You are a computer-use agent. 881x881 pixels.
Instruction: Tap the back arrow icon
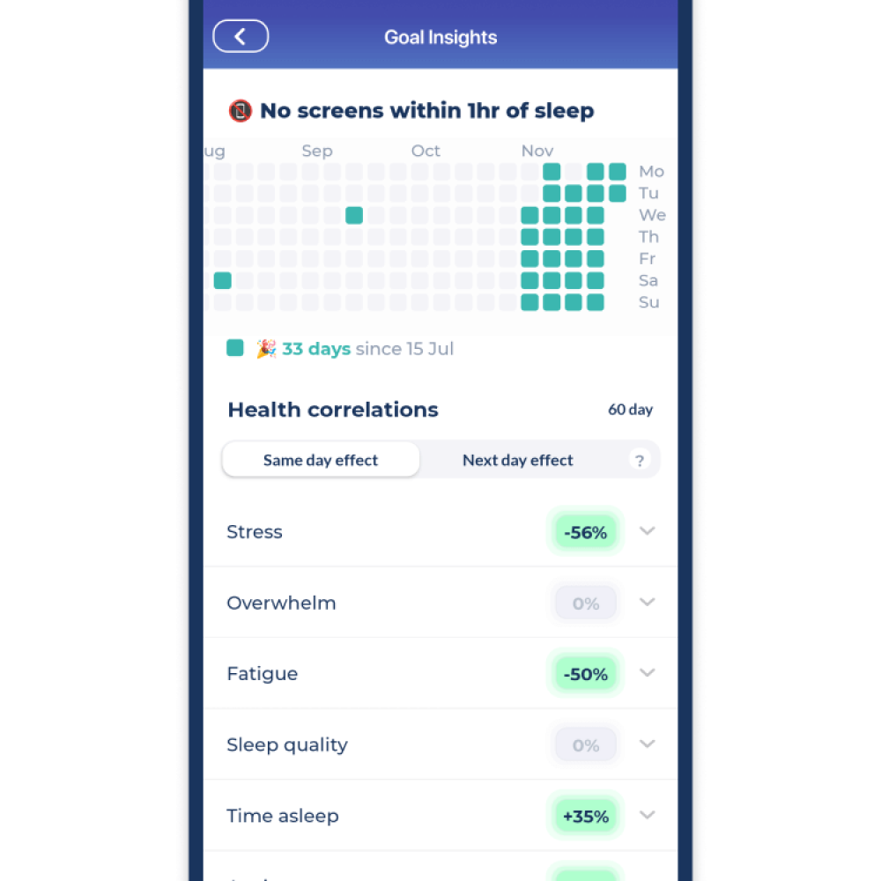tap(241, 35)
